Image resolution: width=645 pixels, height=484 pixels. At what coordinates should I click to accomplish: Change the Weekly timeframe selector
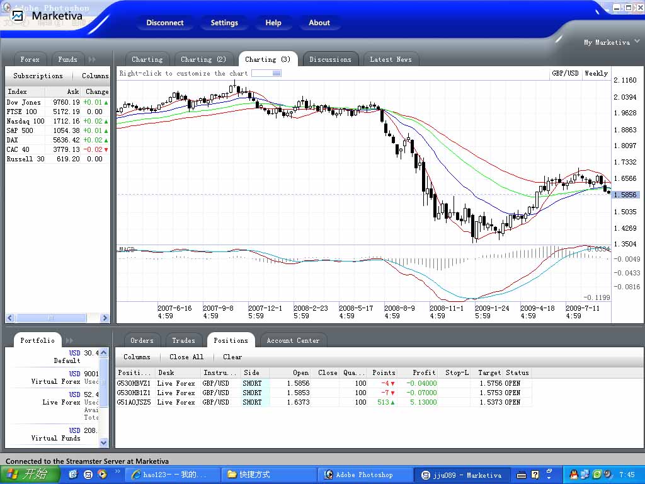click(596, 73)
